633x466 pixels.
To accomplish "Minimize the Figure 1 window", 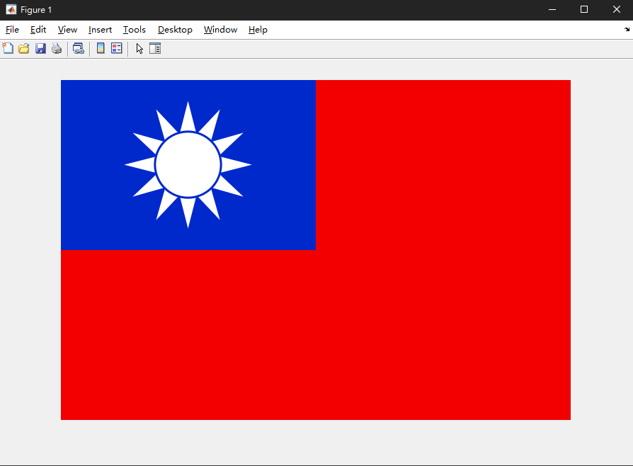I will [x=552, y=10].
